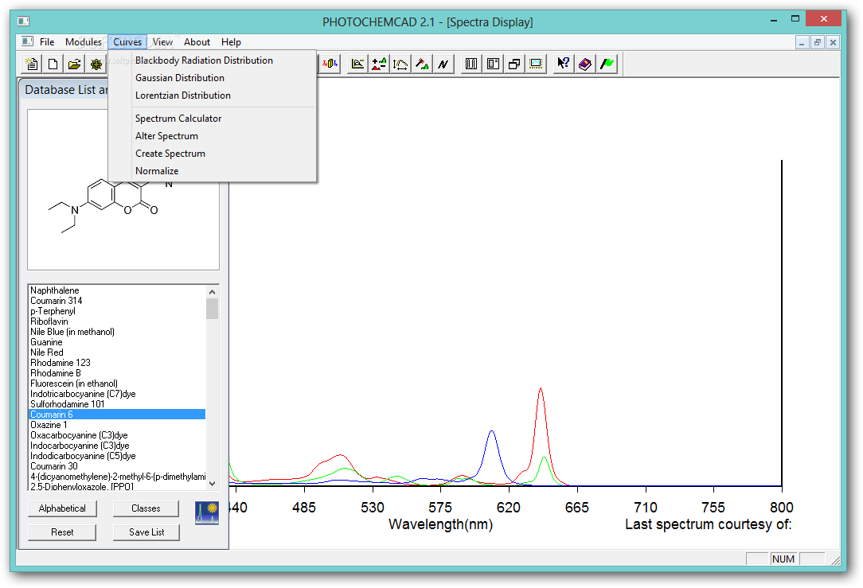
Task: Click the sun spectrum icon beside Classes
Action: [207, 512]
